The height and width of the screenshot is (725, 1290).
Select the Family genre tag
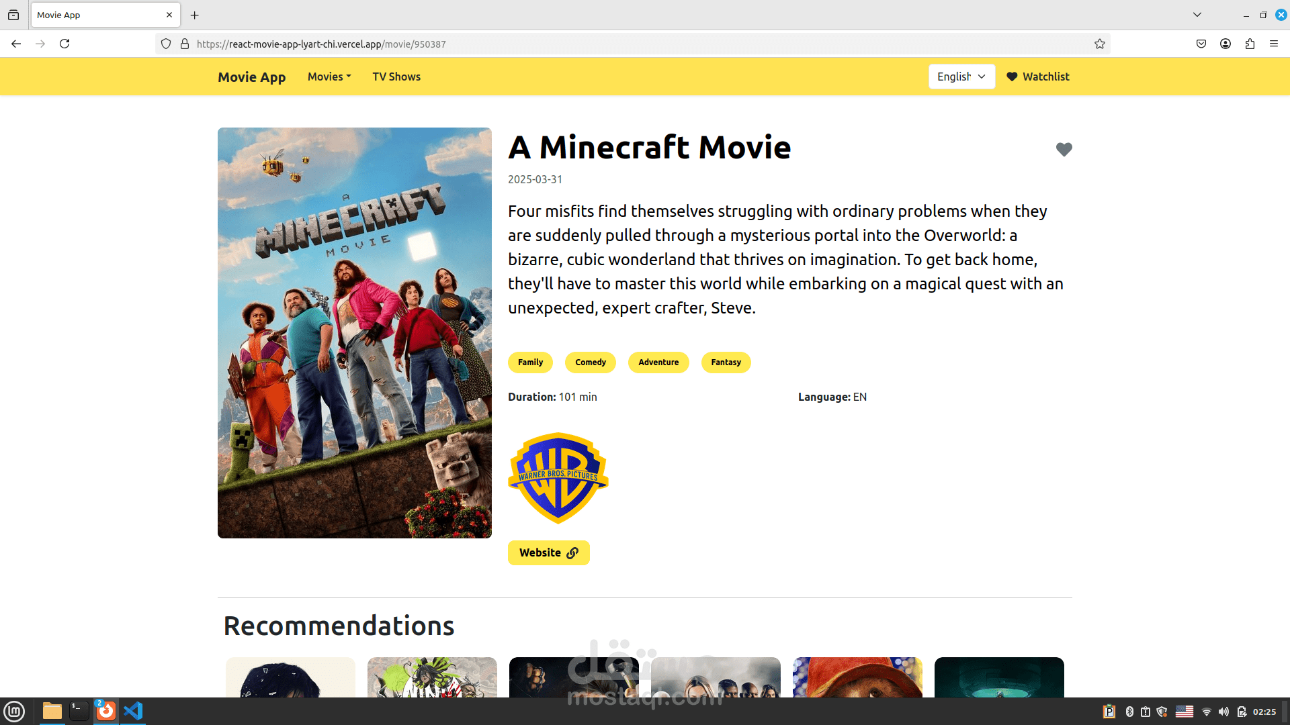click(530, 362)
